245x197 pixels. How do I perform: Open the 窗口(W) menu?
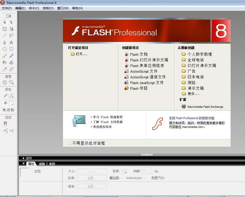(x=63, y=8)
